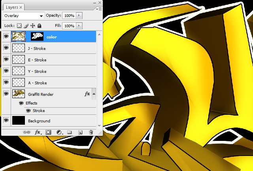Click the layer style fx badge on Graffiti Render
Viewport: 253px width, 171px height.
click(x=87, y=94)
